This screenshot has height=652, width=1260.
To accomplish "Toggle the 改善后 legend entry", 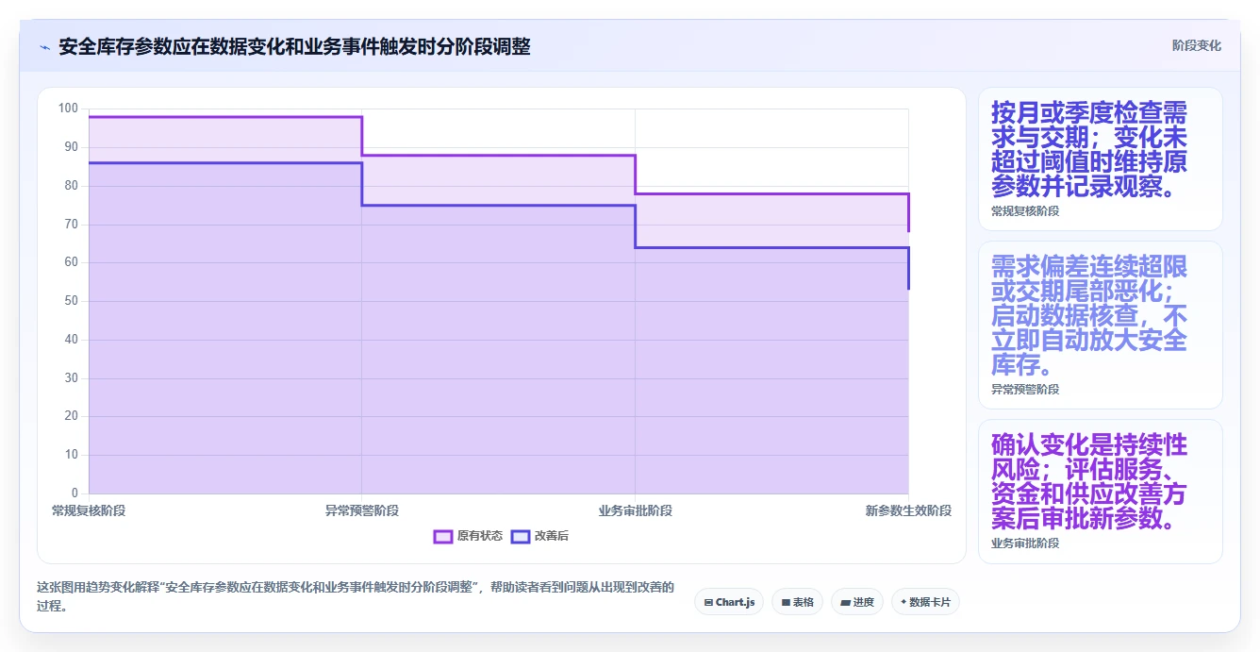I will (x=539, y=536).
